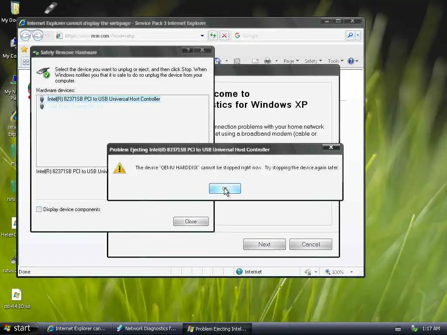
Task: Click protected mode icon in status bar
Action: click(308, 272)
